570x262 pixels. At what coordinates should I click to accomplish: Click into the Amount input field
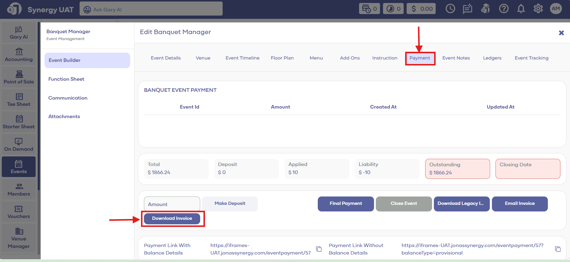pyautogui.click(x=172, y=204)
